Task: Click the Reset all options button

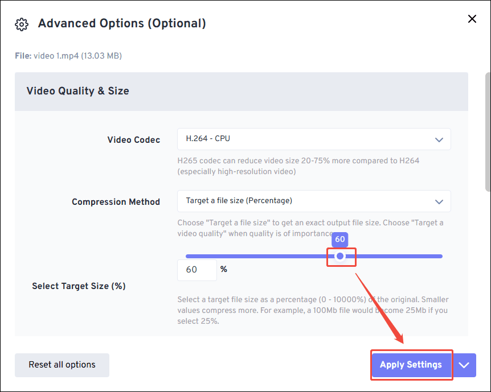Action: click(x=62, y=365)
